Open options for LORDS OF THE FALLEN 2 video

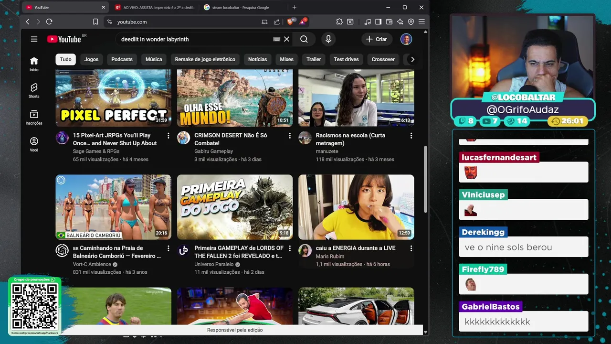click(x=290, y=248)
